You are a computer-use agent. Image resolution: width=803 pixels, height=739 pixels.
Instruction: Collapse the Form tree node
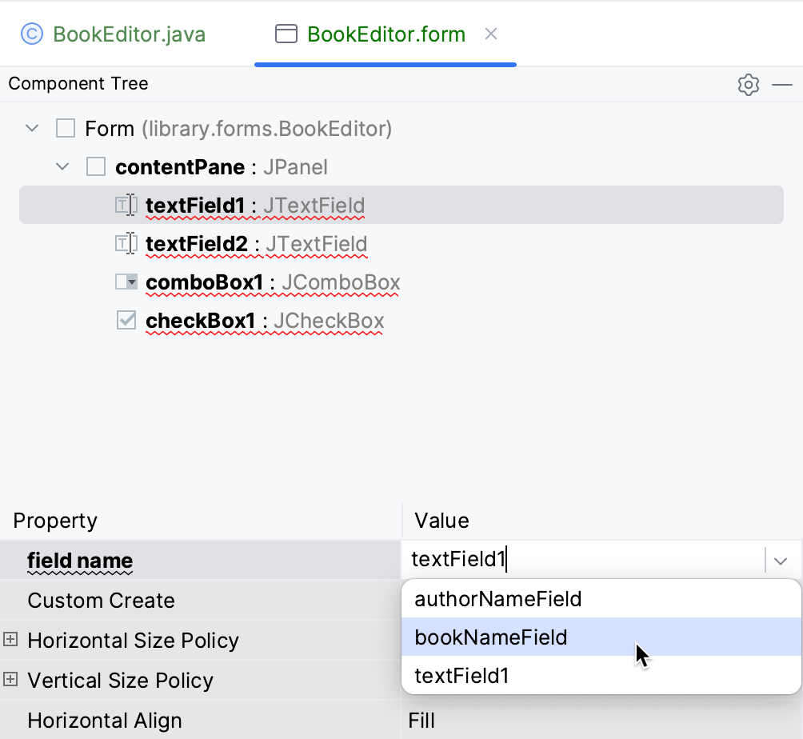(32, 128)
